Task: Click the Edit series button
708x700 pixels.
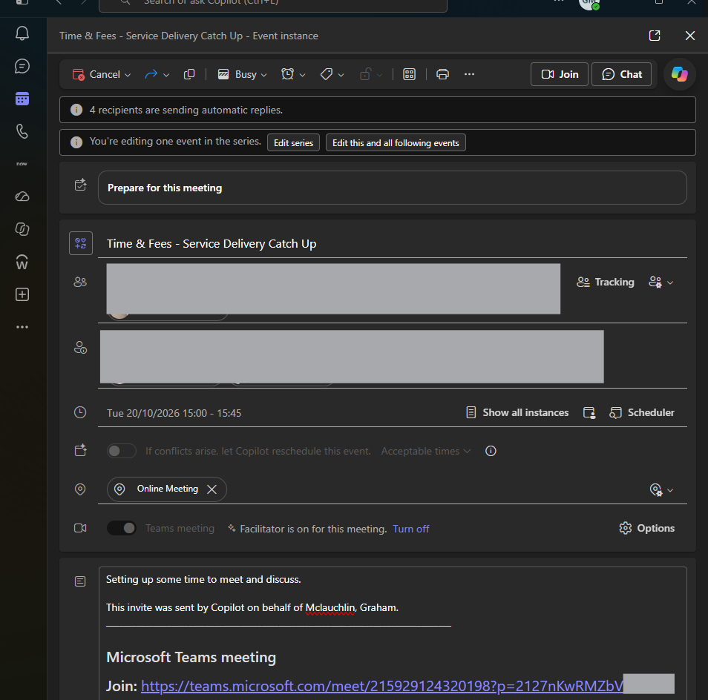Action: click(x=293, y=143)
